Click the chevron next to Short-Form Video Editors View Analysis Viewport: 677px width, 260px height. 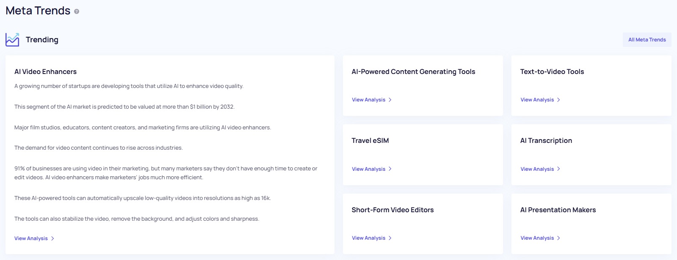[390, 238]
